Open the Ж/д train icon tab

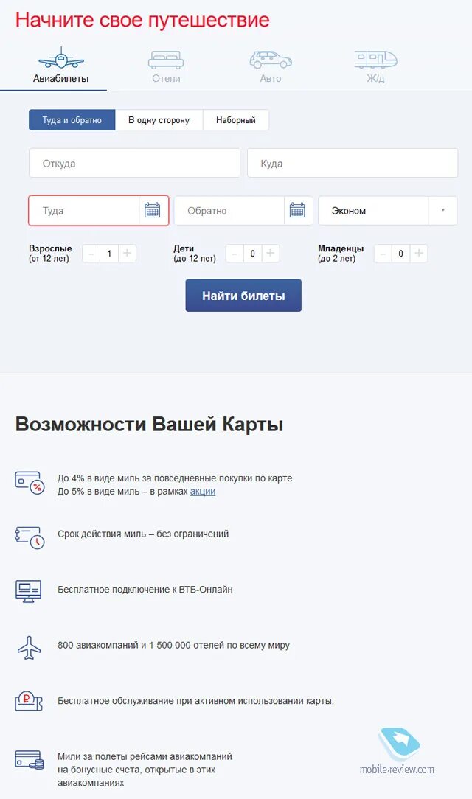click(x=375, y=66)
